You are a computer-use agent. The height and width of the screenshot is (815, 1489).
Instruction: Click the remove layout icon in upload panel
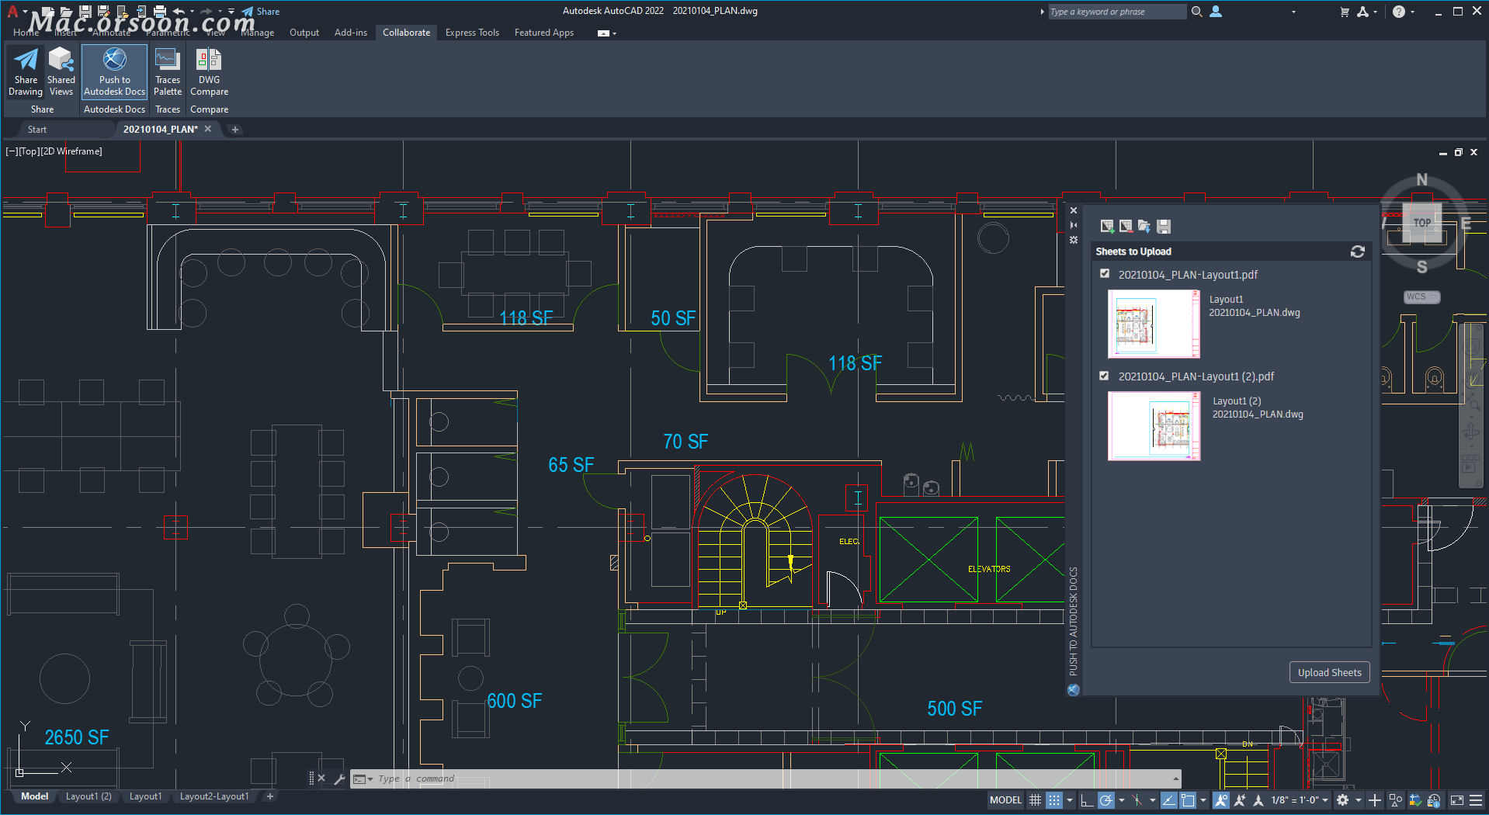(x=1126, y=227)
